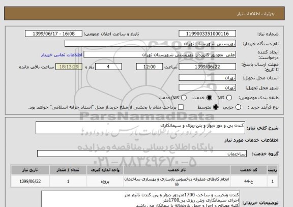Click the اطلاعات خدمات مورد نیاز heading

click(251, 140)
